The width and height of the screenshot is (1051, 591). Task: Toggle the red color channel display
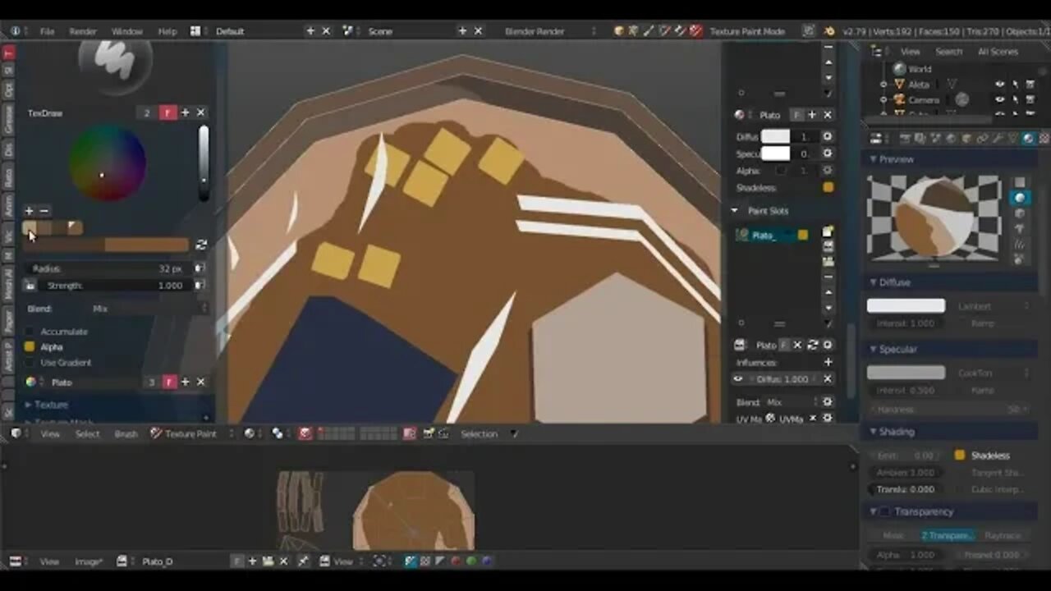[x=457, y=561]
